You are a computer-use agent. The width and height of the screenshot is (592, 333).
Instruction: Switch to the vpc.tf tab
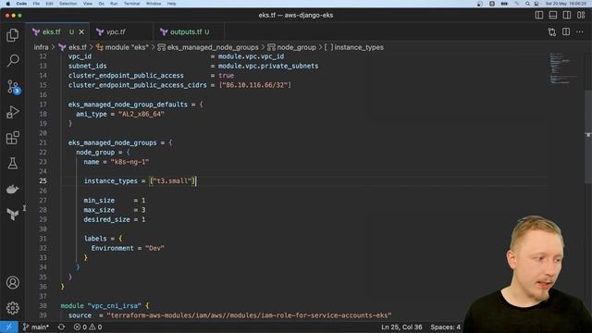[116, 32]
